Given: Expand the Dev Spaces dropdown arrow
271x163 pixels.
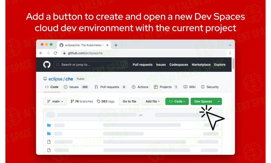Looking at the screenshot, I should point(219,101).
